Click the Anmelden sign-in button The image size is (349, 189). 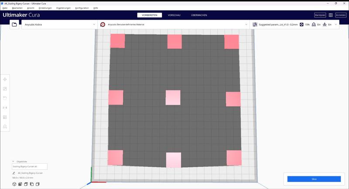click(x=341, y=15)
